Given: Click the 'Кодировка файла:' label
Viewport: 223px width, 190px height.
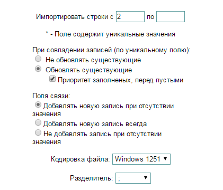Looking at the screenshot, I should tap(81, 159).
